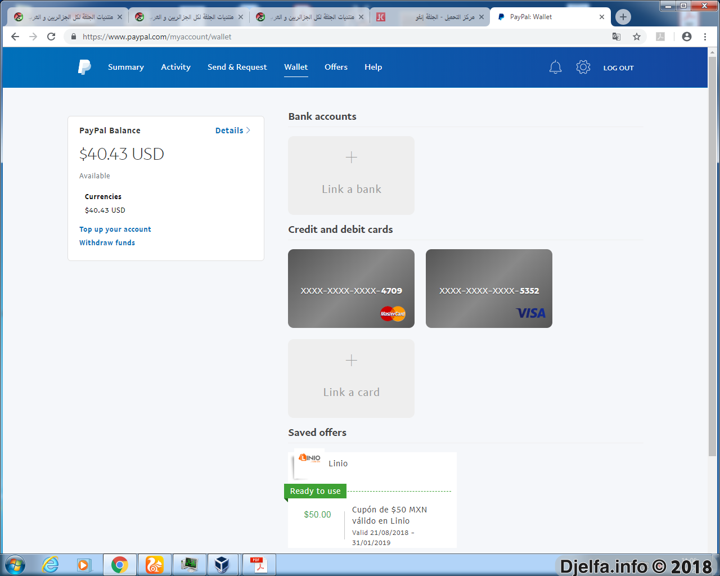The image size is (720, 576).
Task: Bookmark this page with the star icon
Action: click(637, 37)
